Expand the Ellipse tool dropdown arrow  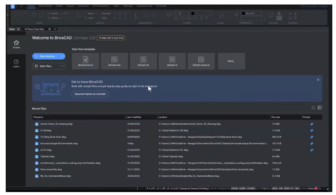[x=61, y=18]
